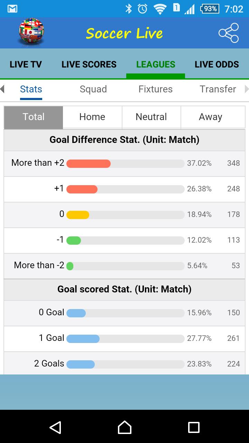The image size is (249, 443).
Task: Tap the soccer ball flags logo
Action: click(x=31, y=31)
